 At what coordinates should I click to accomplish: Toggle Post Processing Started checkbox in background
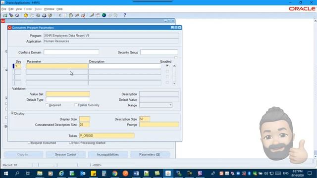(x=70, y=143)
